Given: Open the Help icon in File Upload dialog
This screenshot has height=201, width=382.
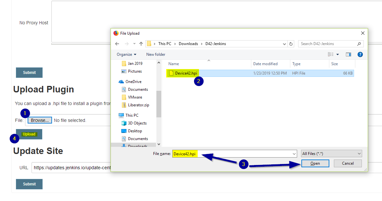Looking at the screenshot, I should pos(360,54).
